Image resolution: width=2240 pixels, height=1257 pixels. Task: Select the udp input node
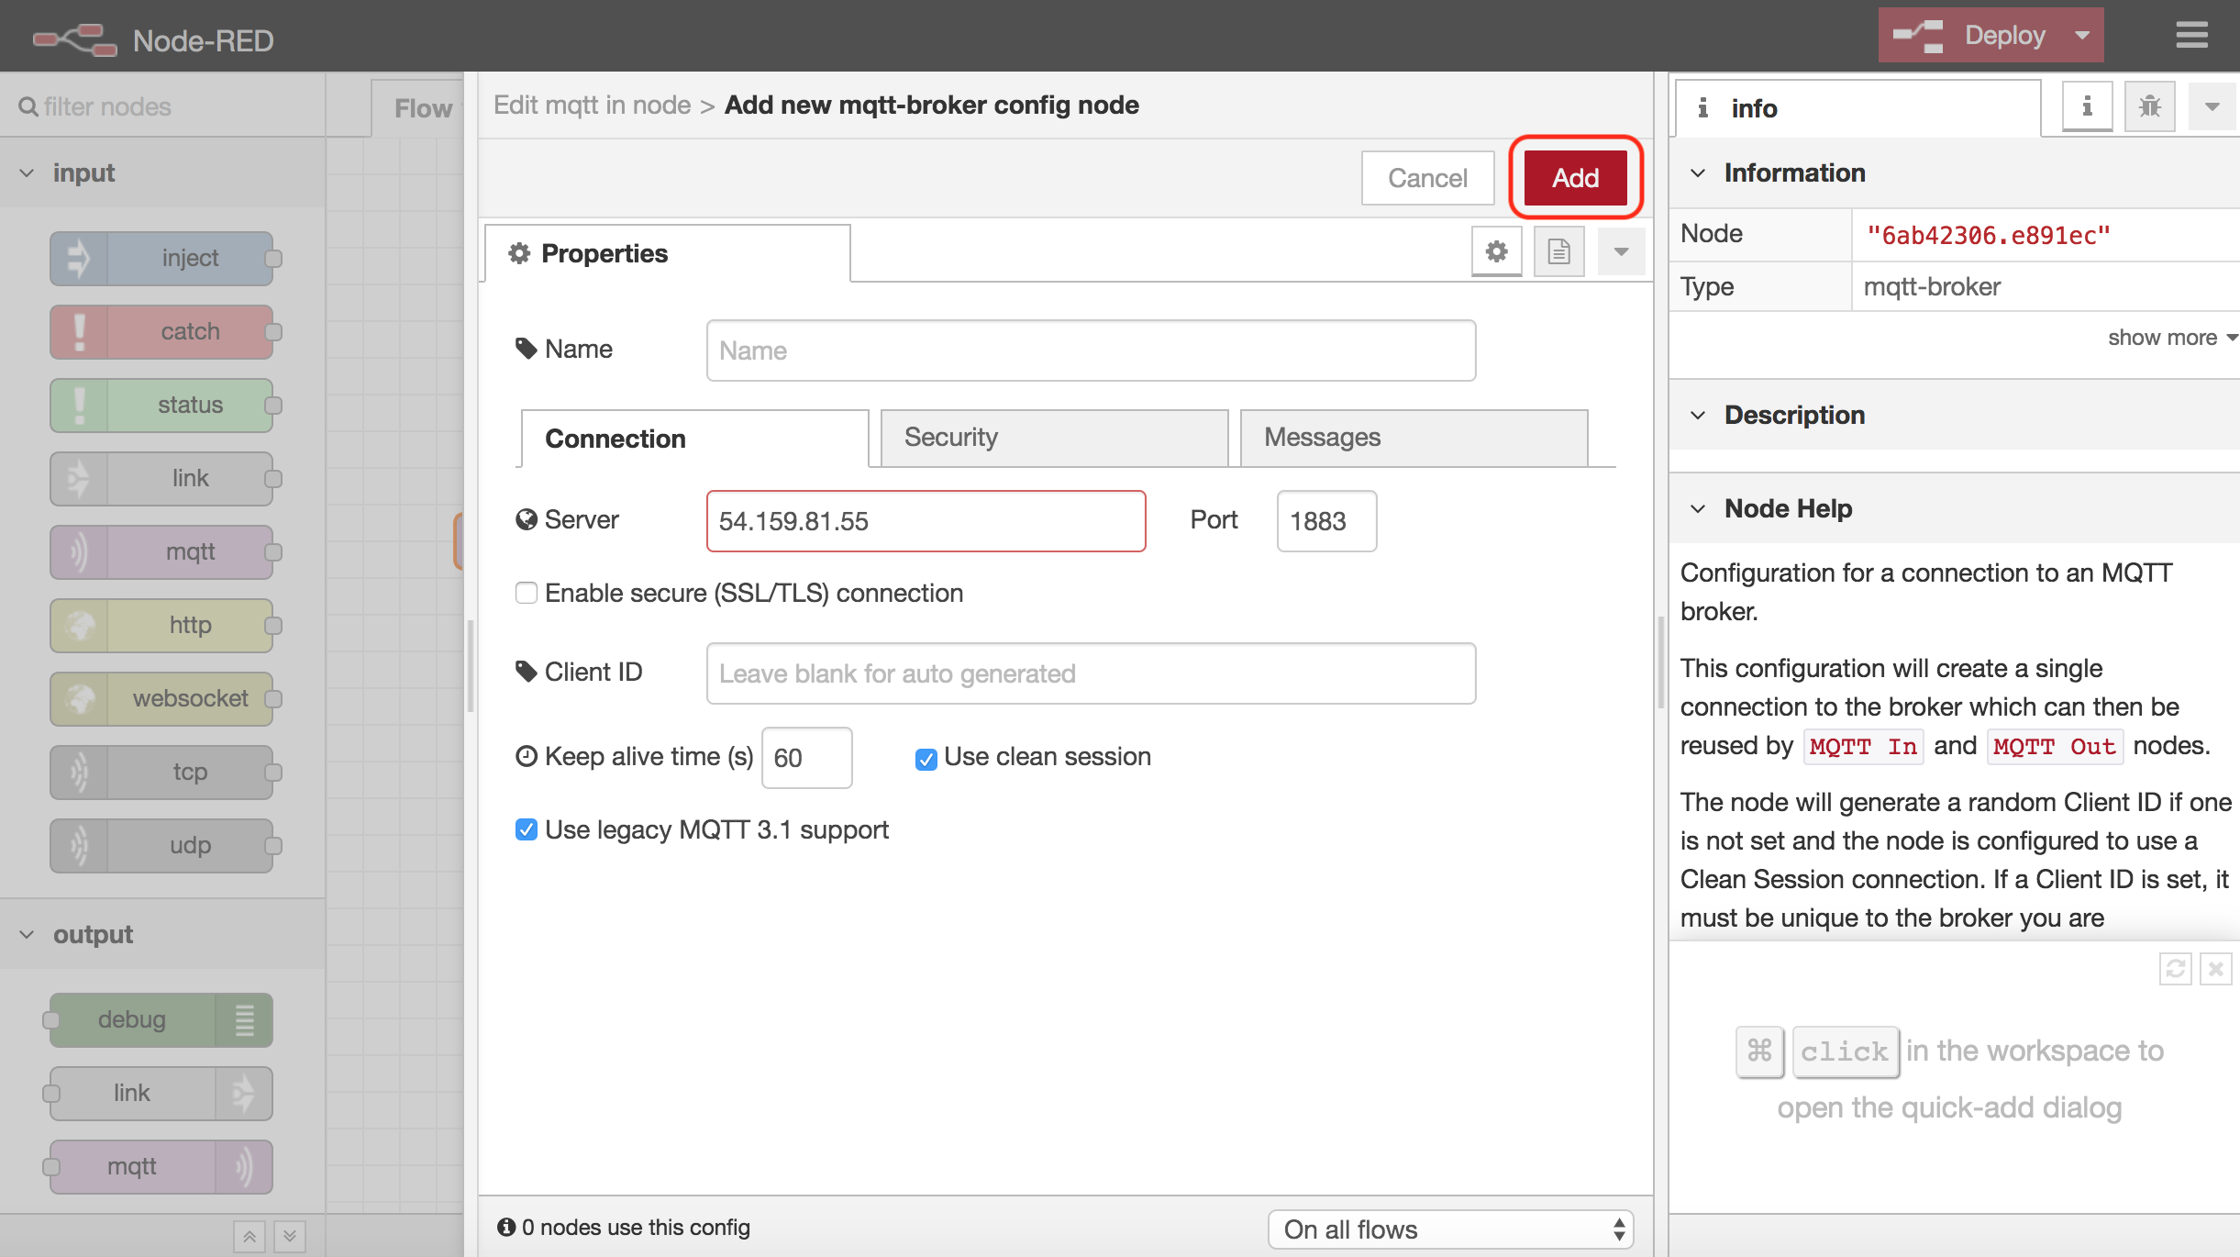pyautogui.click(x=162, y=845)
